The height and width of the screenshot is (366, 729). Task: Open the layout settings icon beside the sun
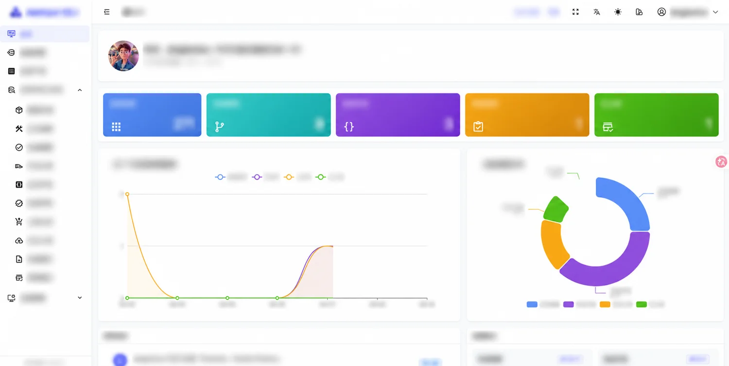pyautogui.click(x=639, y=12)
